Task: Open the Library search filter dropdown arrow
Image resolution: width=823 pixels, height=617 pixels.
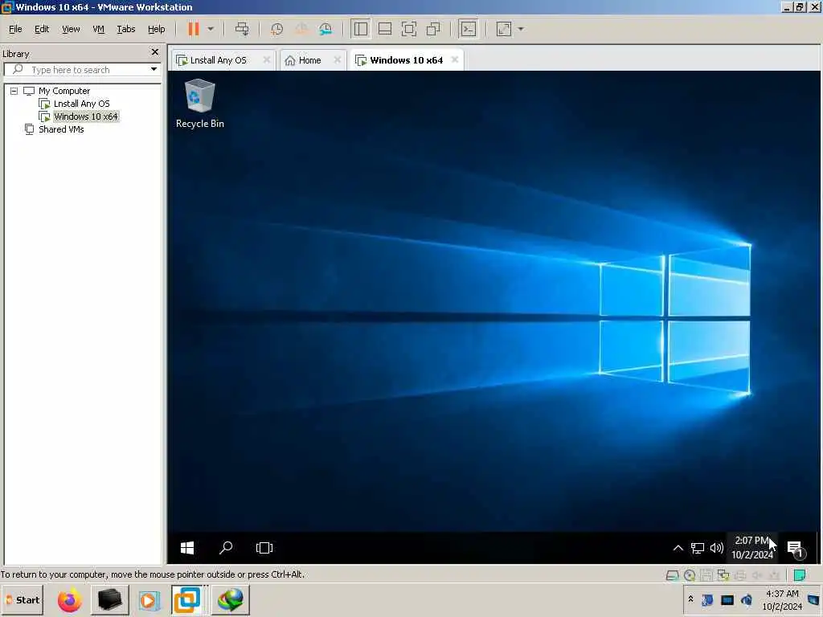Action: coord(154,69)
